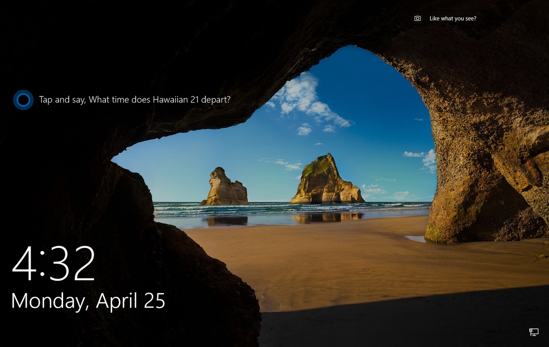Tap the microphone listening indicator for Cortana
This screenshot has width=549, height=347.
pyautogui.click(x=23, y=98)
